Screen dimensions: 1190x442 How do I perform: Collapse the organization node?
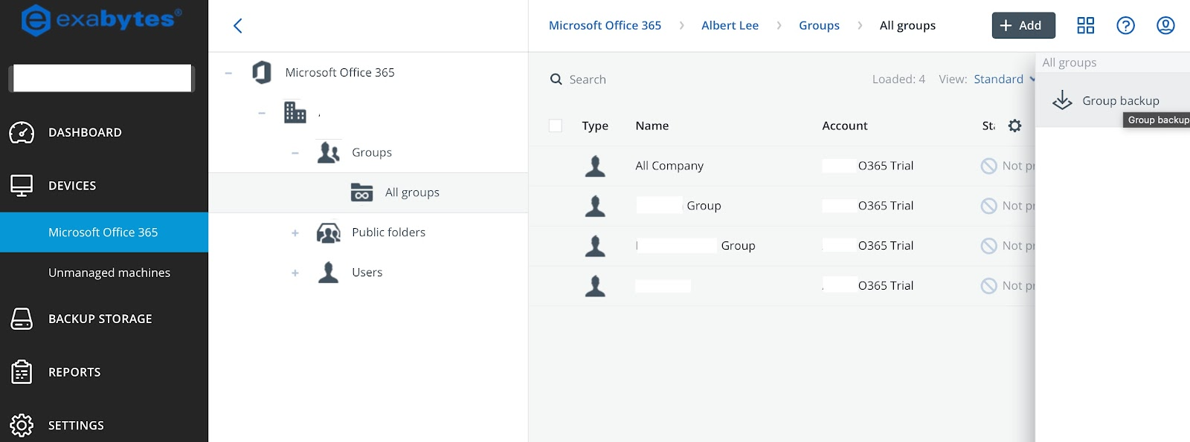(x=262, y=113)
